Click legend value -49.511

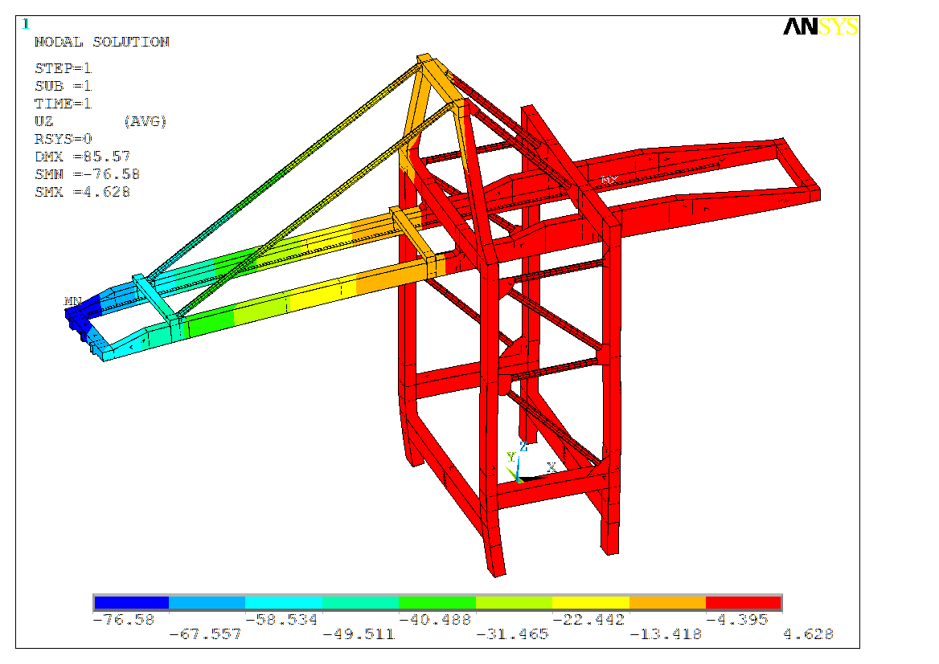pos(359,634)
